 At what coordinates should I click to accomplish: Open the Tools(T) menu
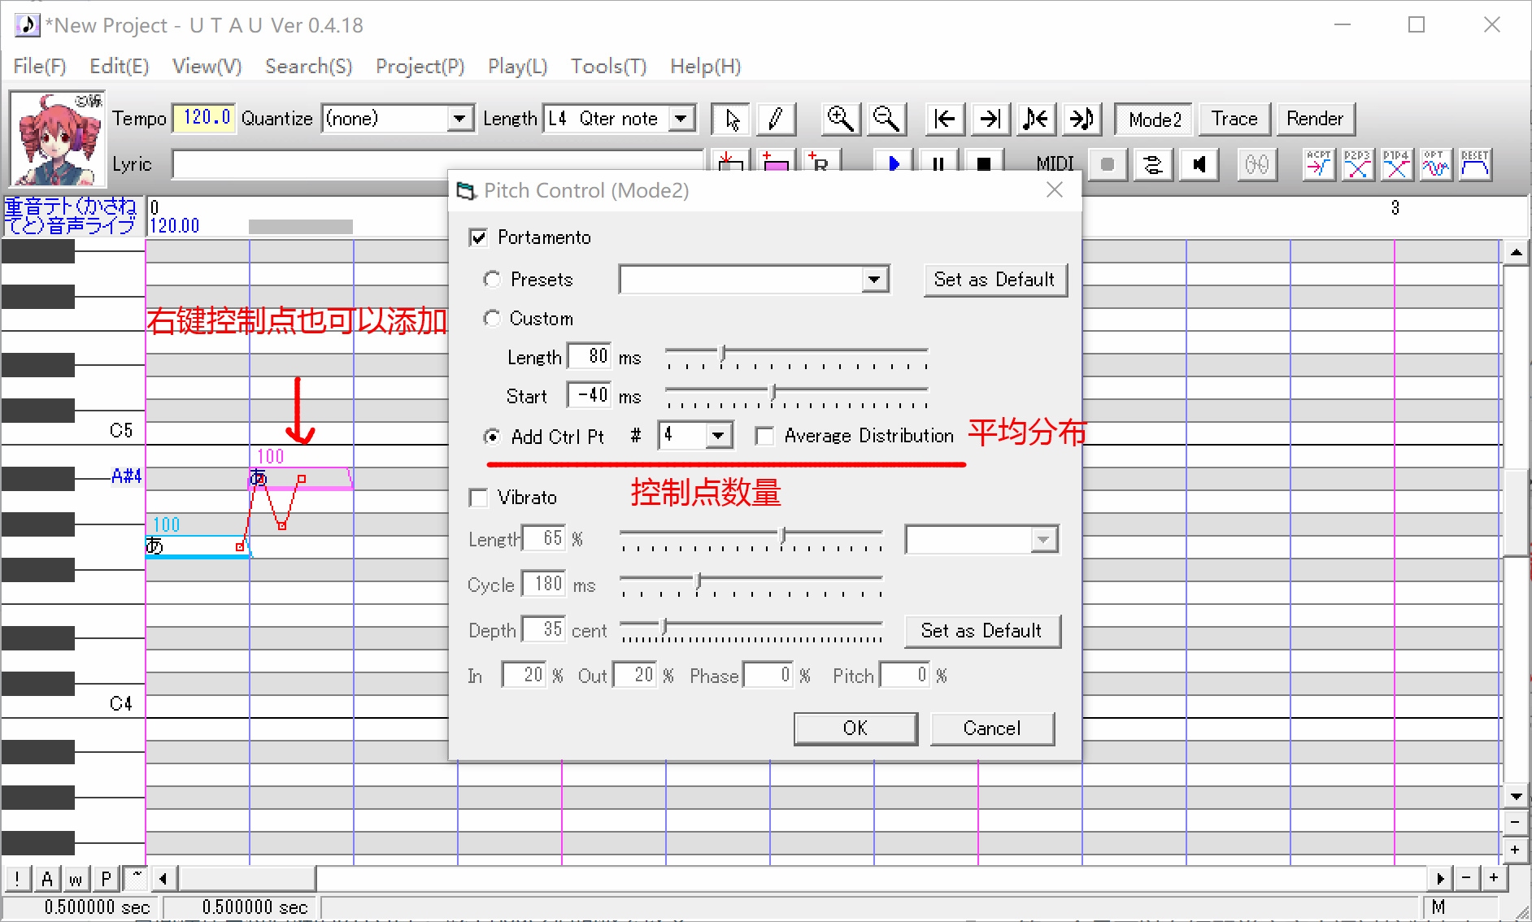click(x=608, y=67)
